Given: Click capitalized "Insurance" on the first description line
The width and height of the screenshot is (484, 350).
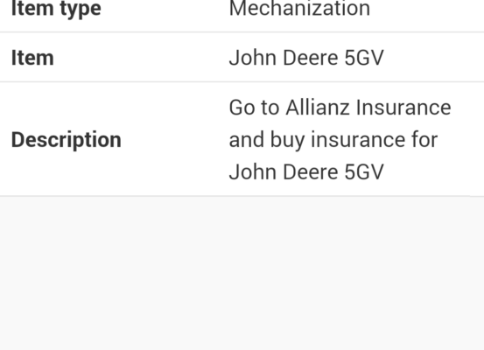Looking at the screenshot, I should tap(403, 108).
